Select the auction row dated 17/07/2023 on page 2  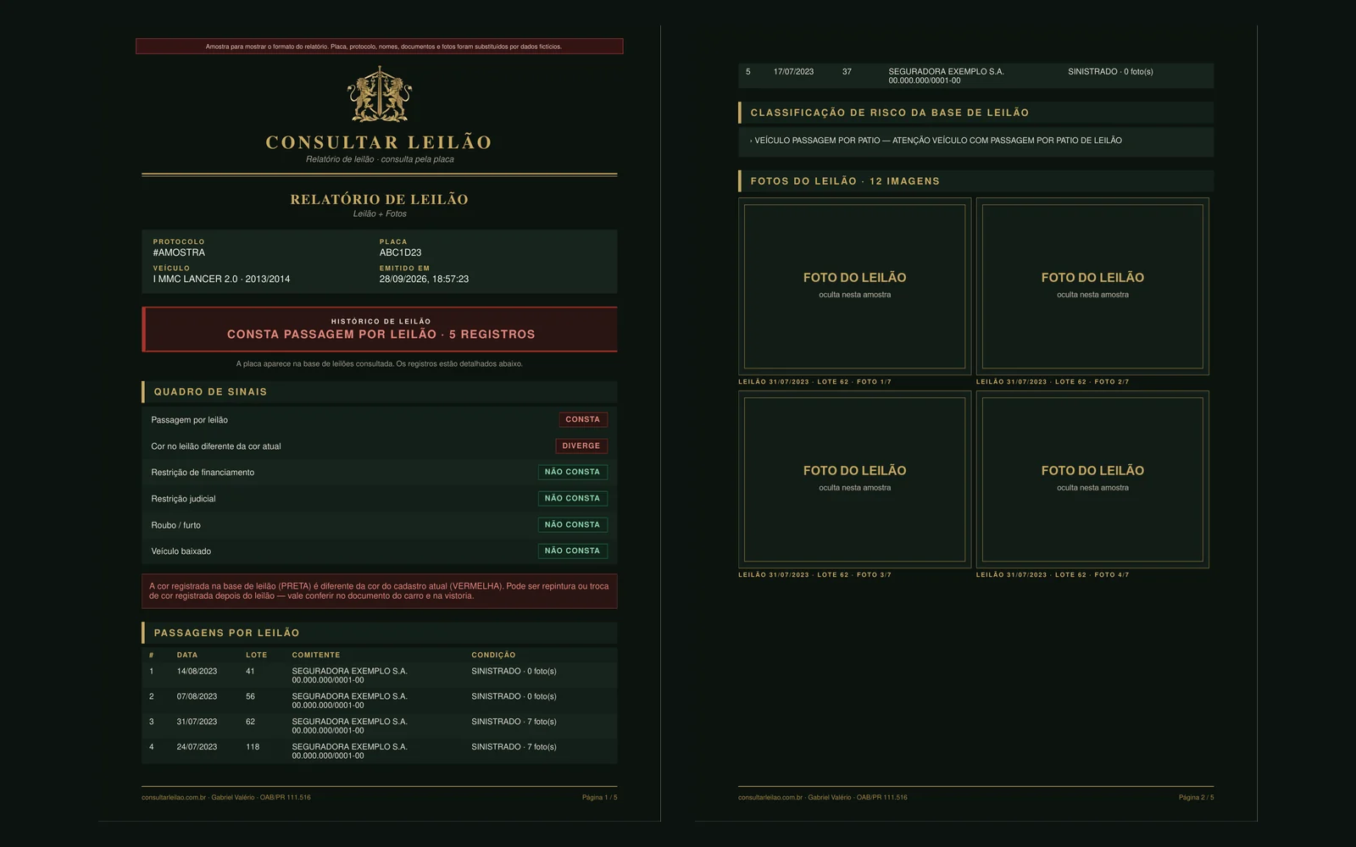coord(976,75)
